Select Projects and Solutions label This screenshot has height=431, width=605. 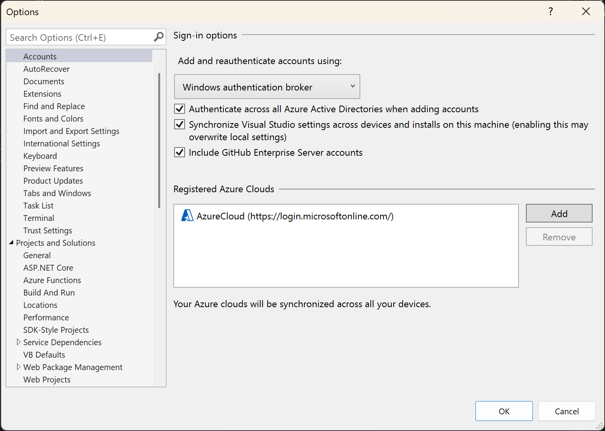pyautogui.click(x=55, y=243)
